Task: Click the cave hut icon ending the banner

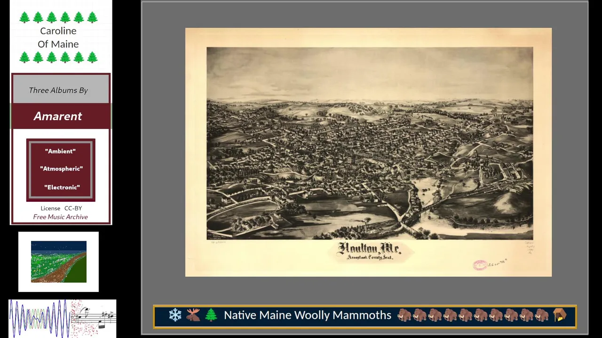Action: (x=560, y=315)
